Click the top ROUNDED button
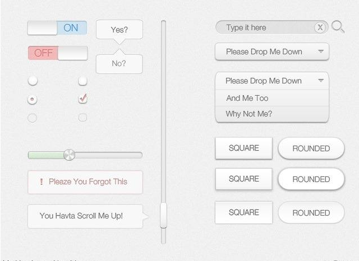This screenshot has height=261, width=359. point(311,148)
